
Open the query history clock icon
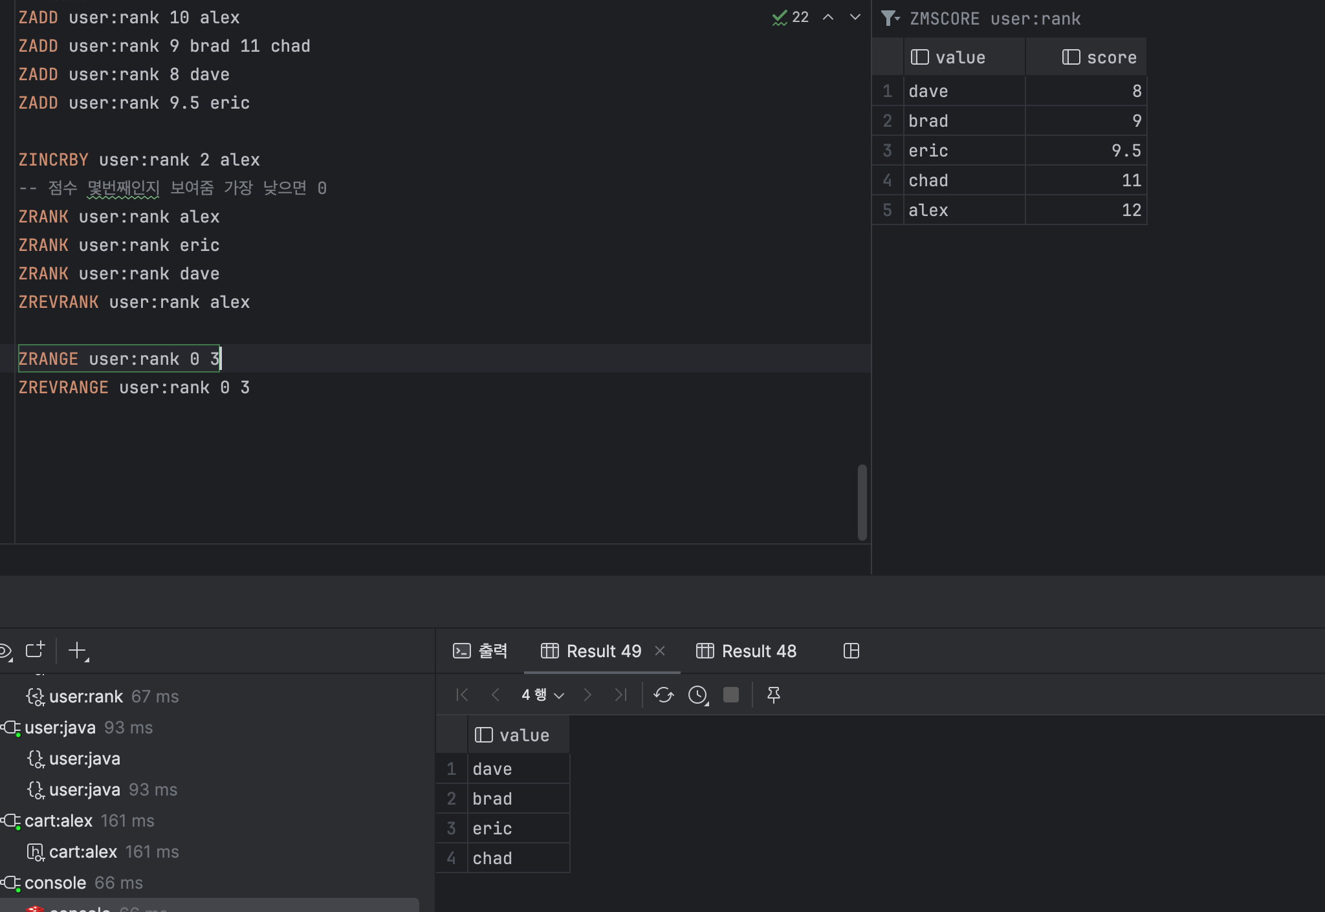(697, 695)
